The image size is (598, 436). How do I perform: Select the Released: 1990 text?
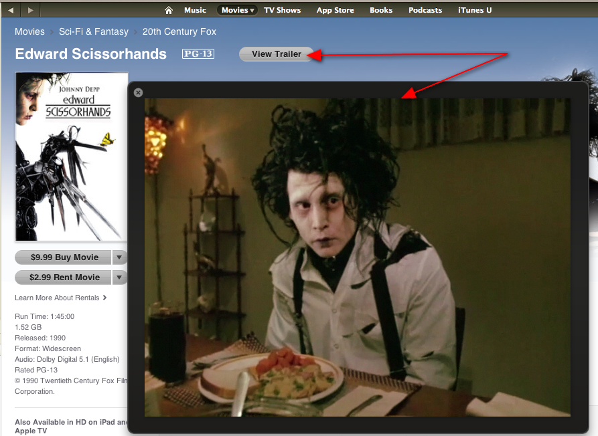tap(40, 338)
